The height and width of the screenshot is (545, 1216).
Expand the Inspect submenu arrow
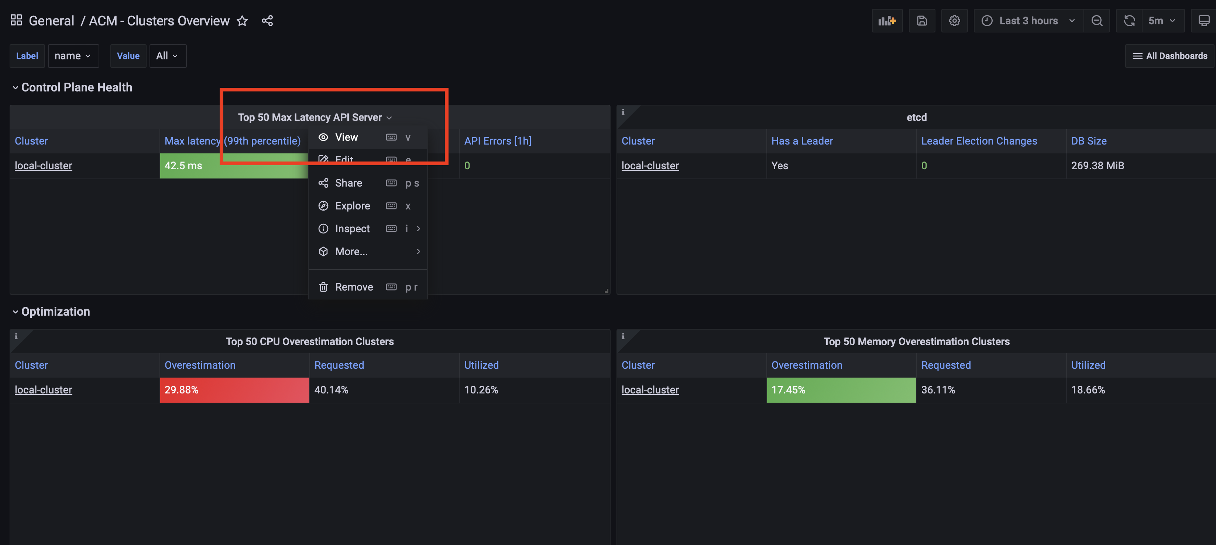coord(418,229)
